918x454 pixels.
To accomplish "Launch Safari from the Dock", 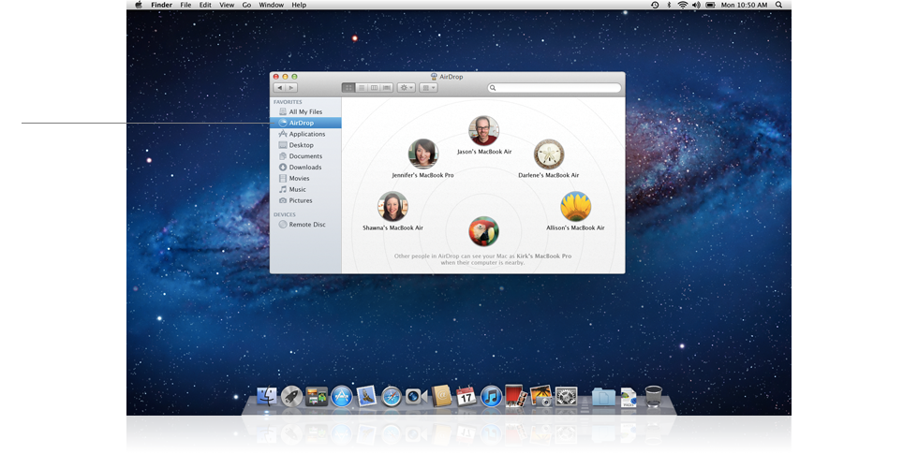I will tap(392, 397).
